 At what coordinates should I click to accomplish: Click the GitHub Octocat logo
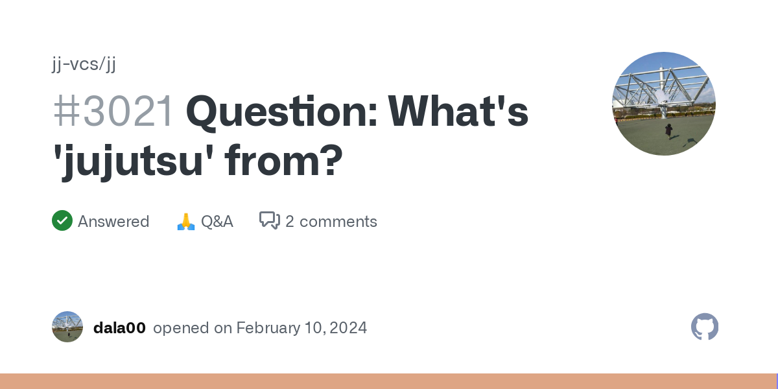tap(705, 327)
